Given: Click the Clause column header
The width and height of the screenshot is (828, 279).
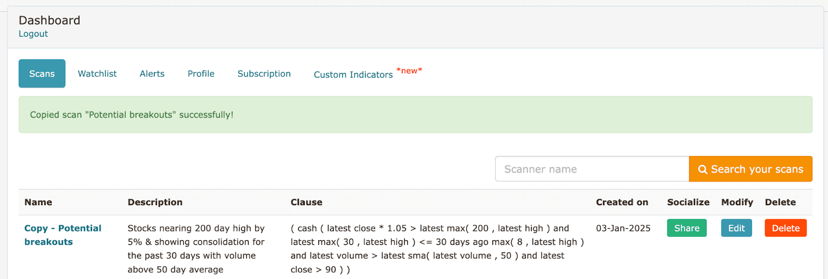Looking at the screenshot, I should pyautogui.click(x=306, y=202).
